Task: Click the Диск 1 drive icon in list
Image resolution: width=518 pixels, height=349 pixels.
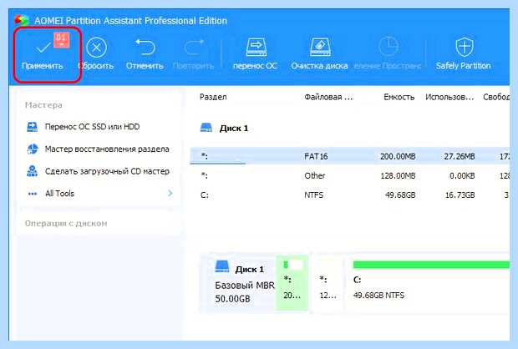Action: tap(206, 128)
